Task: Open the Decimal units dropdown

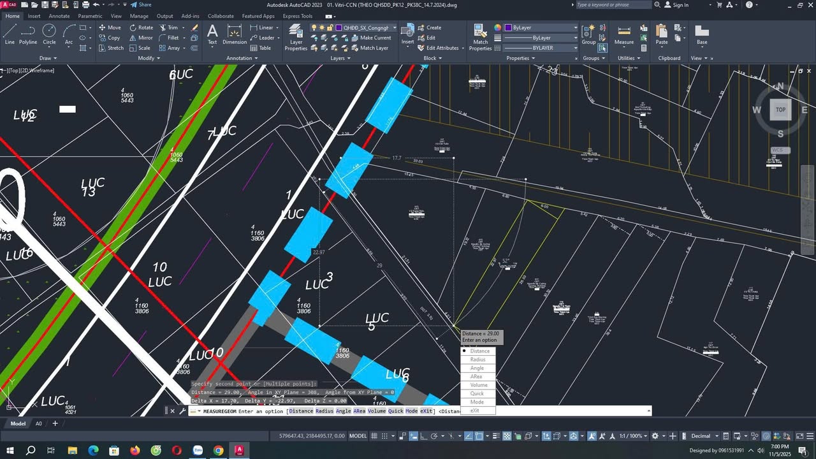Action: (x=704, y=436)
